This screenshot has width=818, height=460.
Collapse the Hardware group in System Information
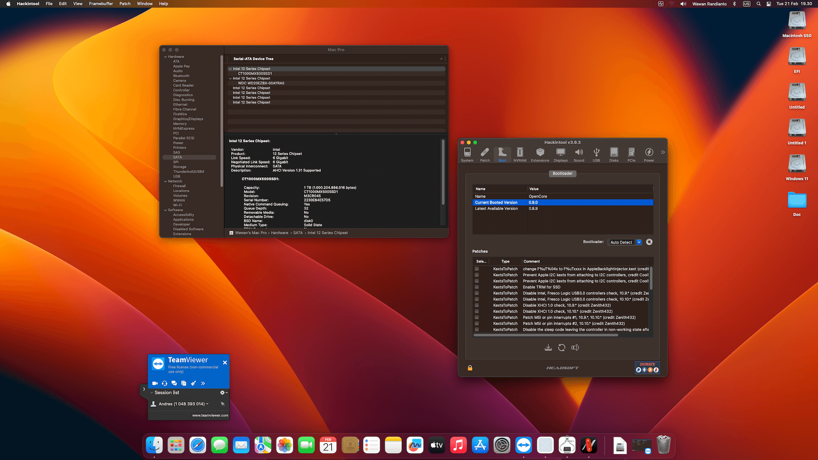click(165, 57)
